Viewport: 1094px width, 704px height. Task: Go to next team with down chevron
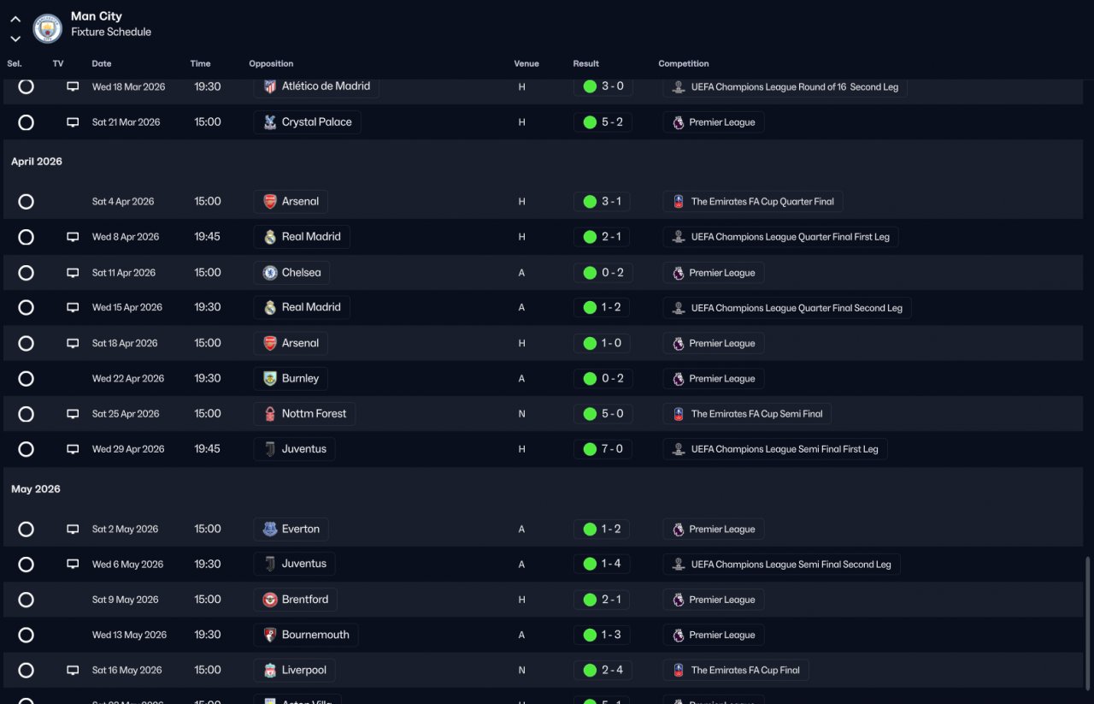[x=15, y=38]
